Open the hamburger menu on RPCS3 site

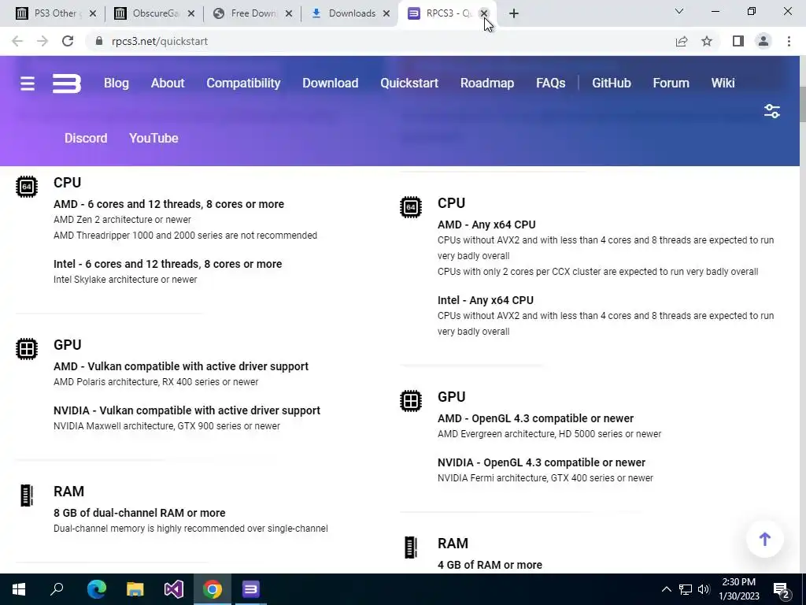coord(28,84)
